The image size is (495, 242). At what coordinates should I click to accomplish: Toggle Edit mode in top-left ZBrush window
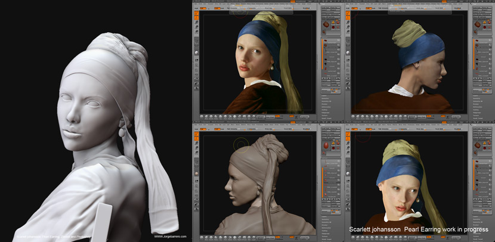pyautogui.click(x=196, y=13)
